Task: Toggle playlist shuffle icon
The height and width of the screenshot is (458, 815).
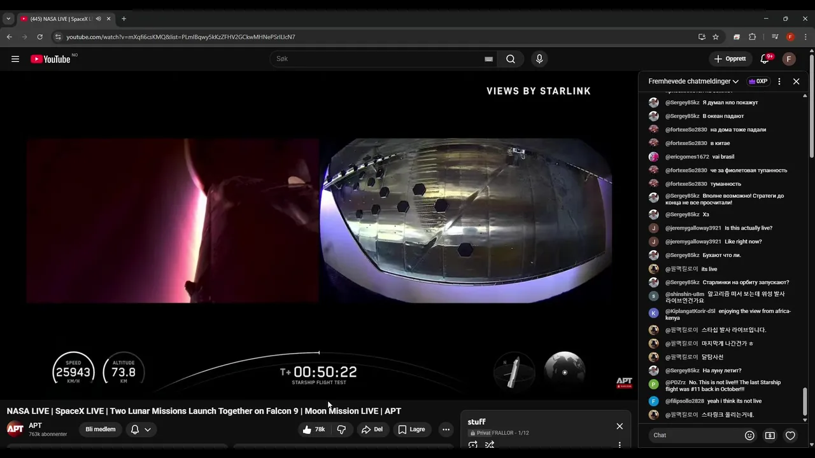Action: click(x=489, y=445)
